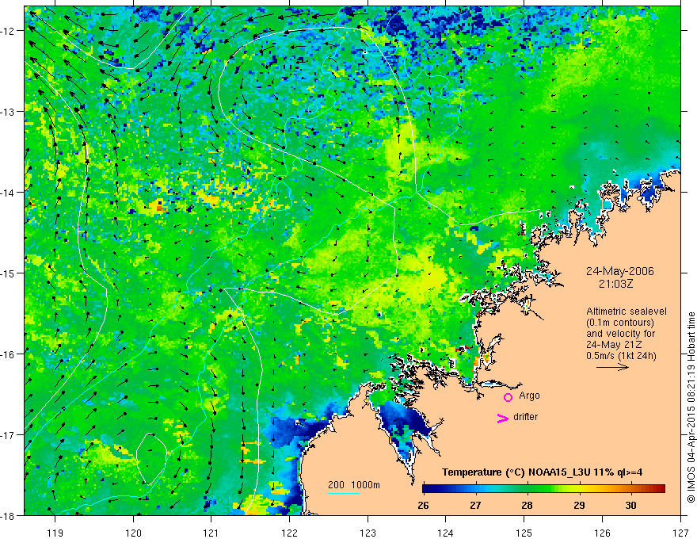
Task: Click the temperature color bar
Action: tap(543, 489)
